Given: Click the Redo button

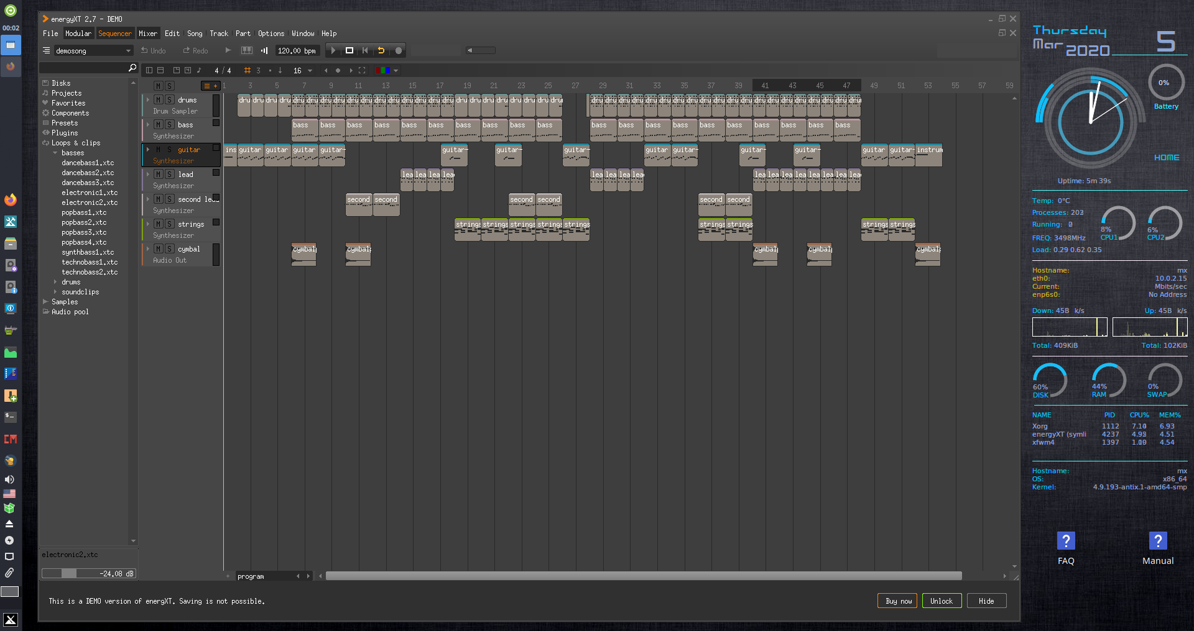Looking at the screenshot, I should [196, 51].
